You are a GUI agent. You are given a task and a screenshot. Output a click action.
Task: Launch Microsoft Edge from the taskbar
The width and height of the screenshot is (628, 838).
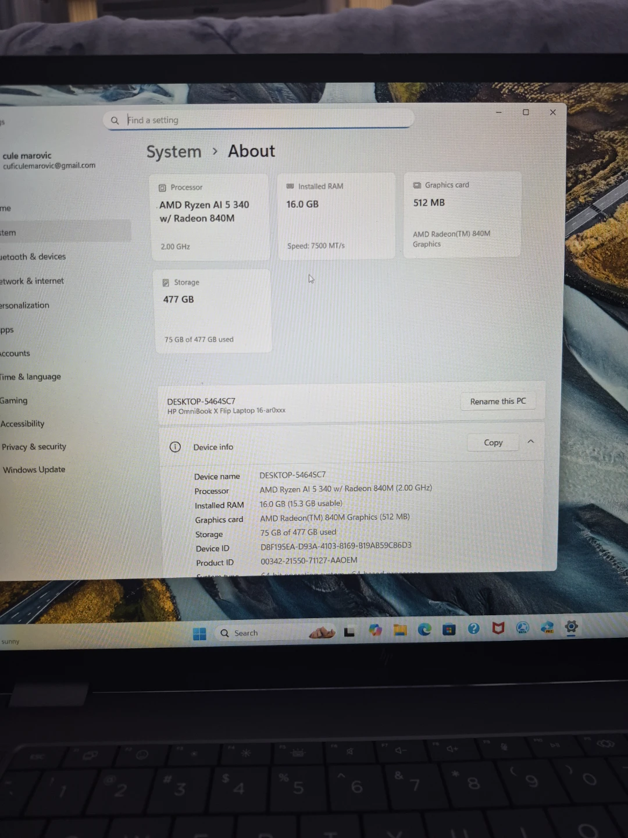coord(424,629)
